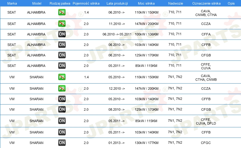This screenshot has width=241, height=148.
Task: Click the diesel ON icon in the SEAT 85kW row
Action: click(x=62, y=66)
